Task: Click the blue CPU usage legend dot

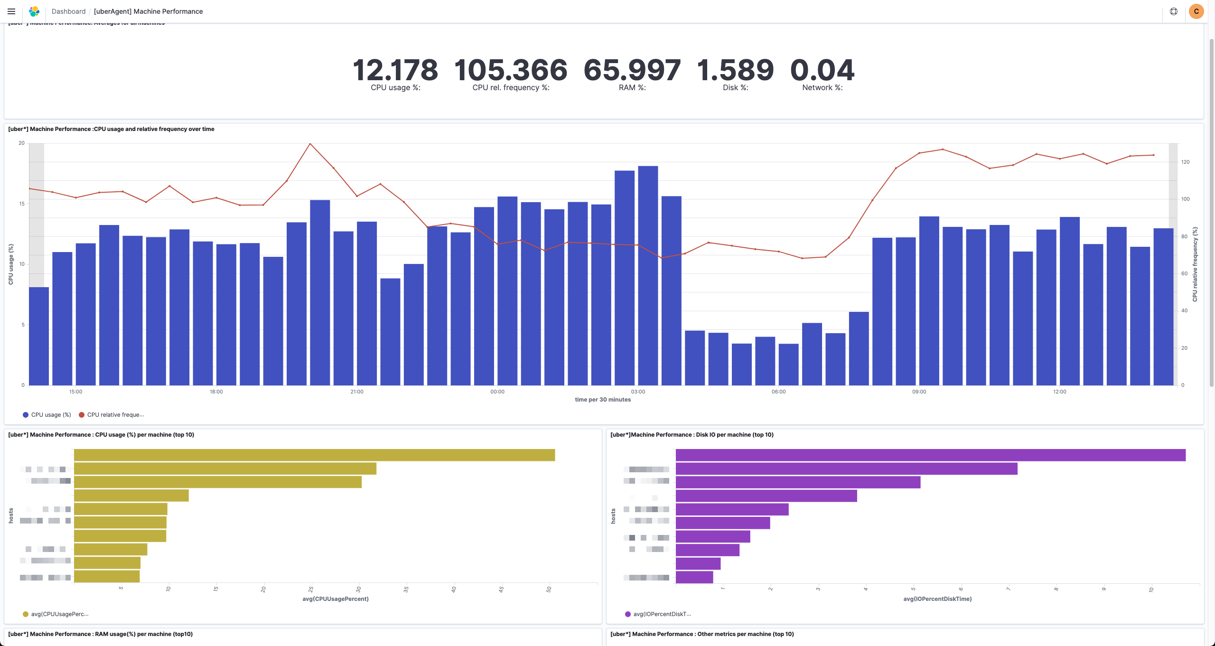Action: point(26,415)
